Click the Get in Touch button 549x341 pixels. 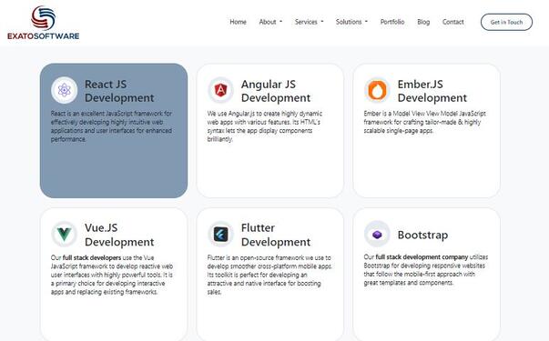(506, 22)
